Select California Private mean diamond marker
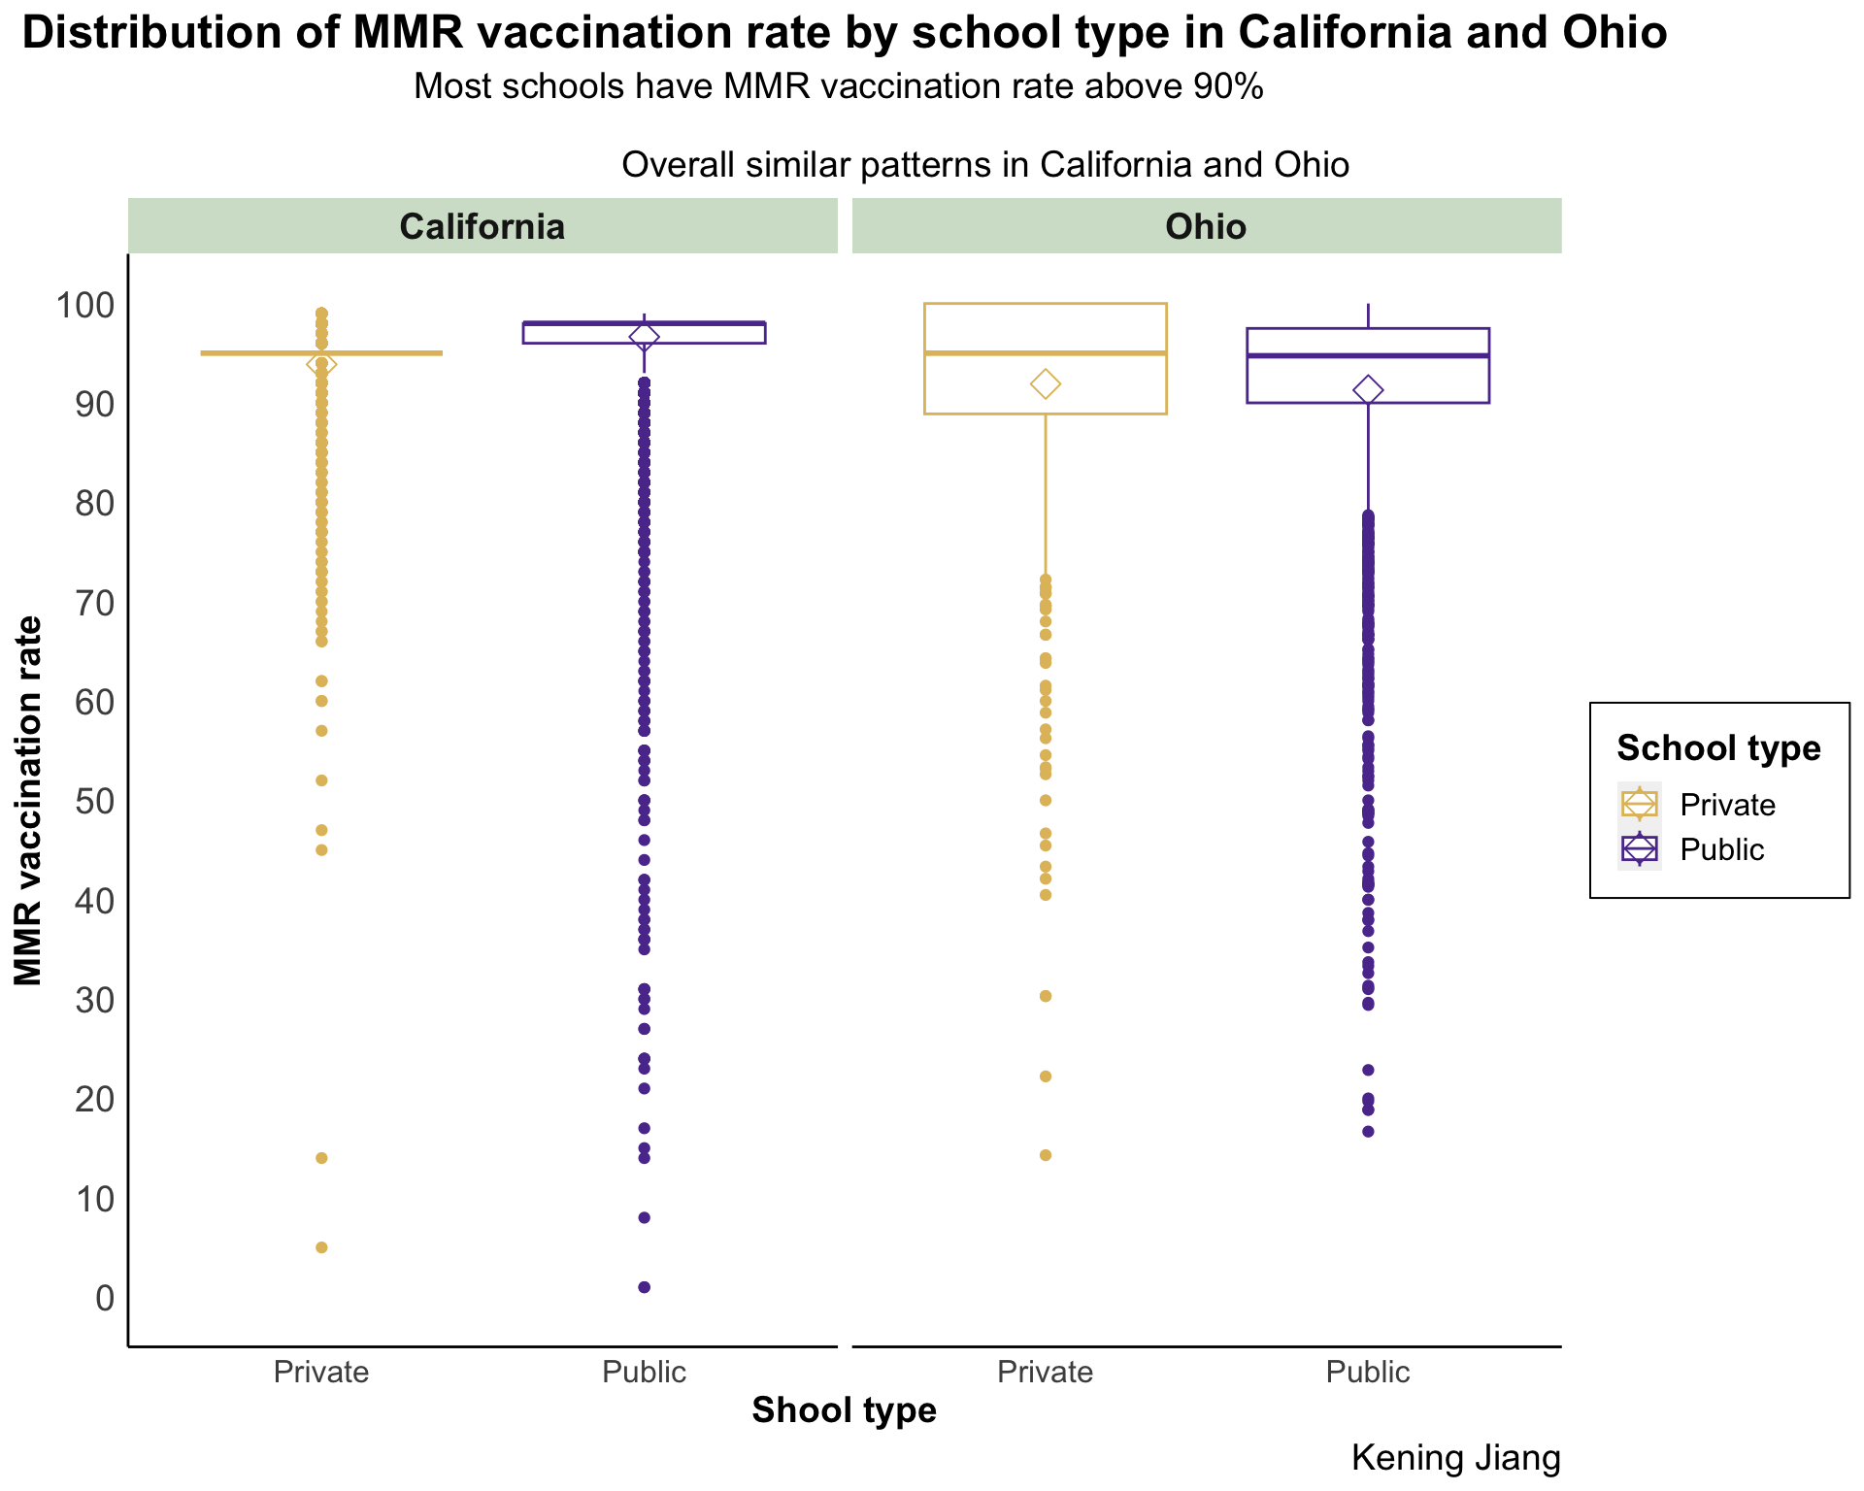The width and height of the screenshot is (1864, 1491). tap(321, 364)
